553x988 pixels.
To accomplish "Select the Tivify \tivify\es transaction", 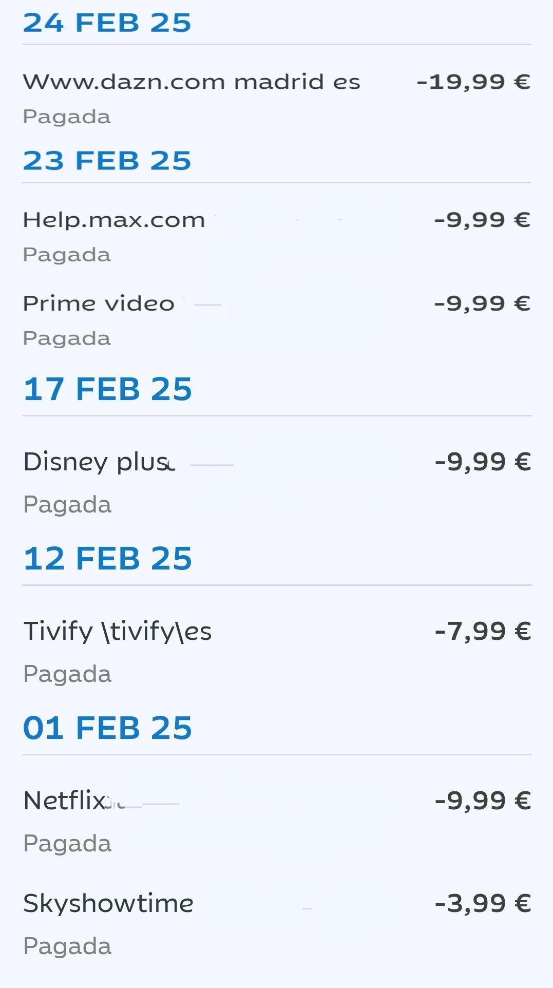I will 118,632.
